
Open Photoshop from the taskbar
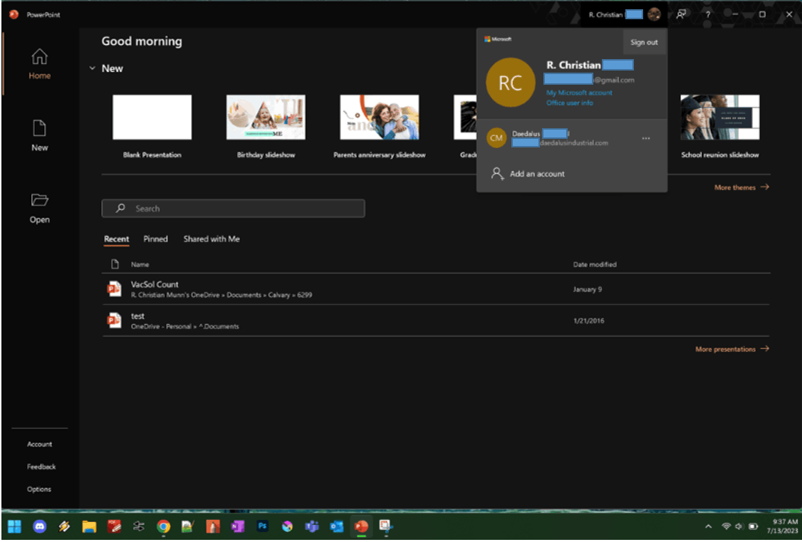tap(262, 526)
